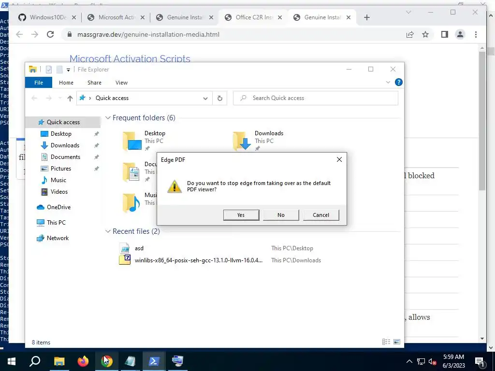Expand the File Explorer ribbon chevron
This screenshot has height=371, width=495.
pos(388,82)
